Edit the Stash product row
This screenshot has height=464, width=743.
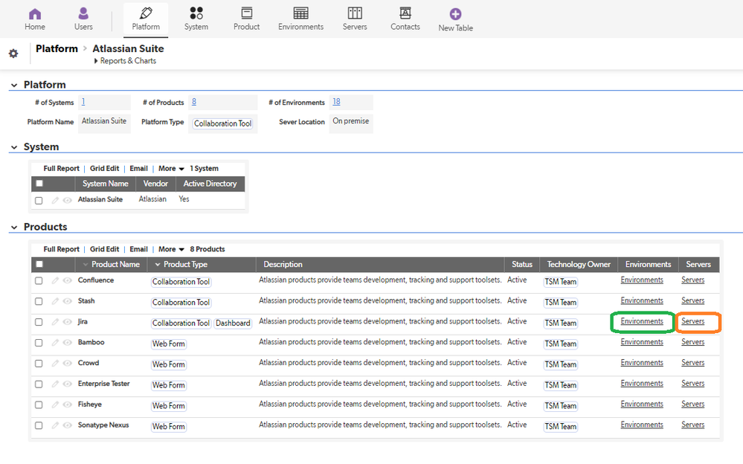coord(56,301)
